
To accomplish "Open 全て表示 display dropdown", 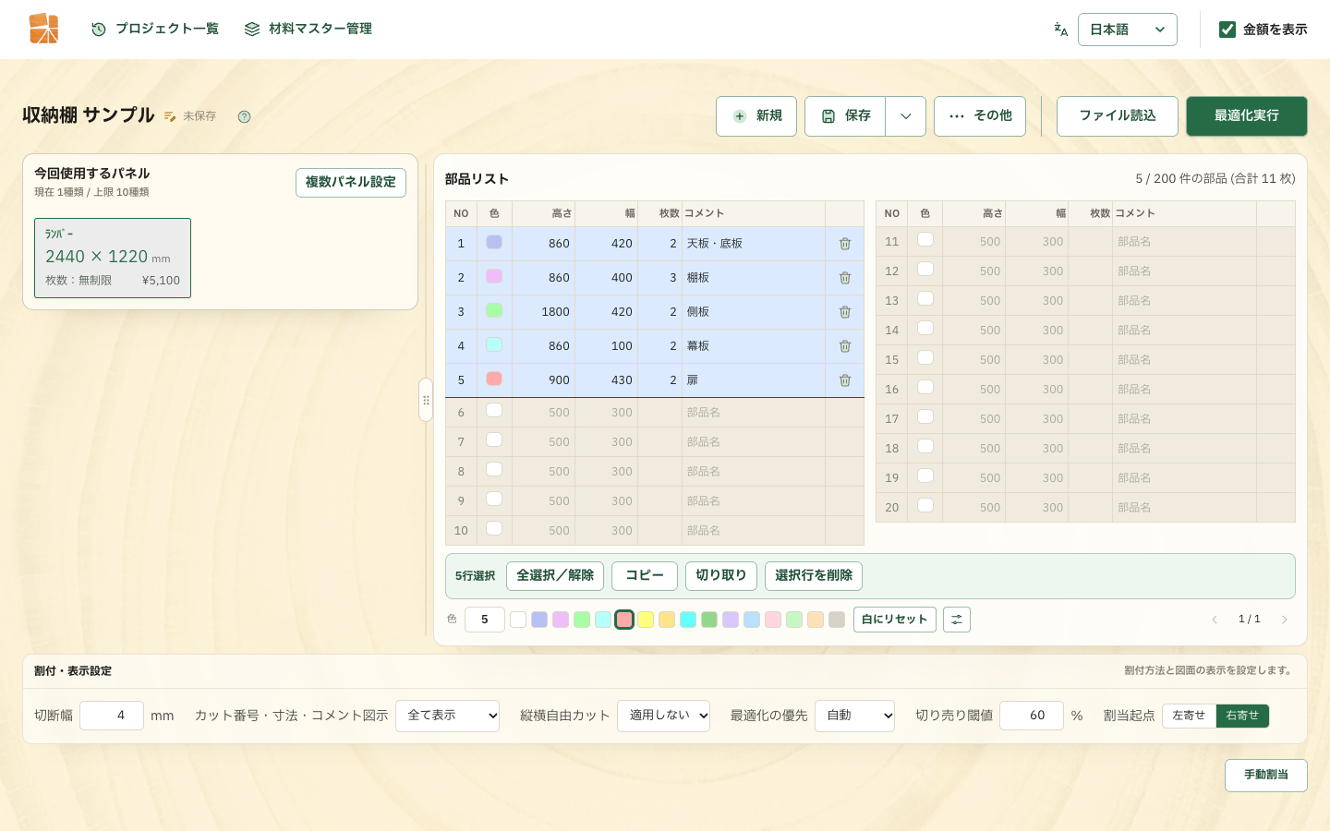I will click(447, 716).
